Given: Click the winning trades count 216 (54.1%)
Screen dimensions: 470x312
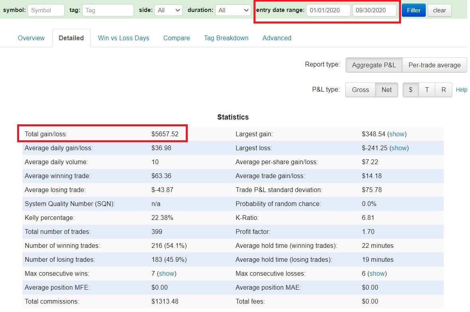Looking at the screenshot, I should pos(169,246).
